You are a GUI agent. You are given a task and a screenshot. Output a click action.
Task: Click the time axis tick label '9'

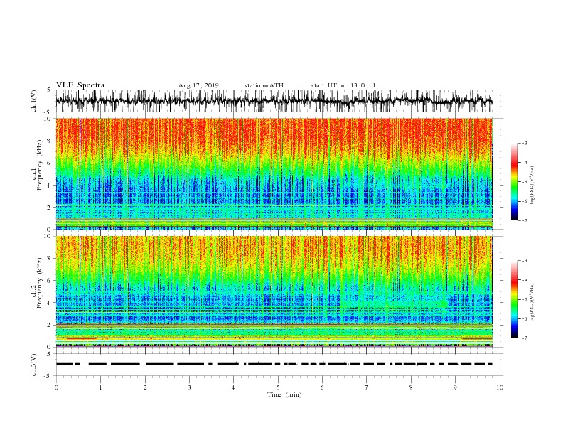pyautogui.click(x=455, y=387)
